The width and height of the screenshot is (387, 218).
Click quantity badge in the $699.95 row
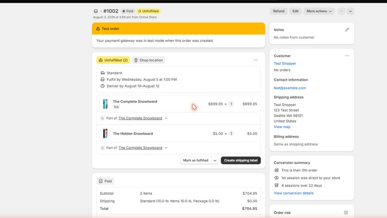click(x=231, y=104)
